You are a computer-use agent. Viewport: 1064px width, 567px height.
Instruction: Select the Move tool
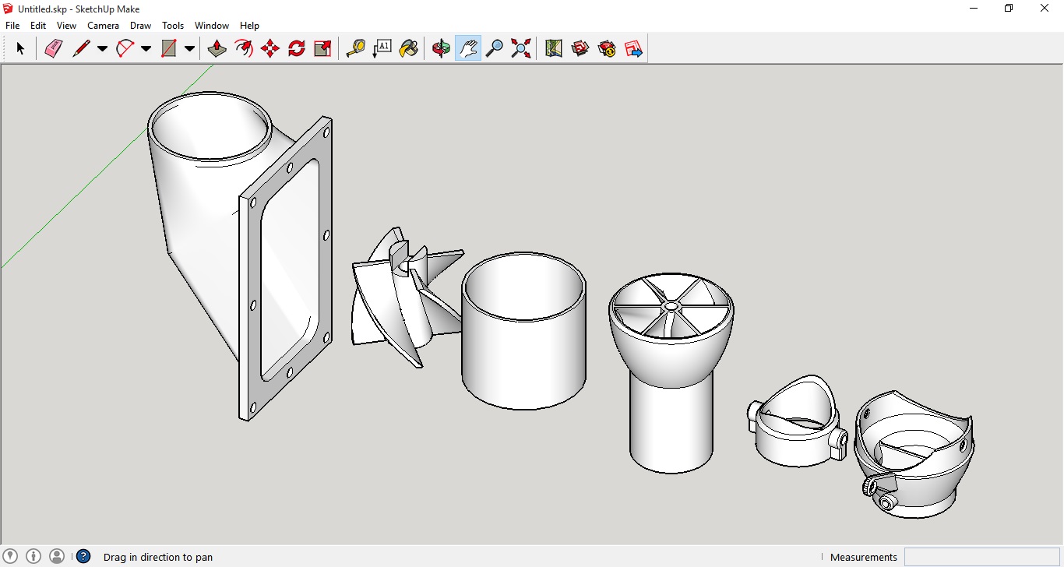click(270, 48)
